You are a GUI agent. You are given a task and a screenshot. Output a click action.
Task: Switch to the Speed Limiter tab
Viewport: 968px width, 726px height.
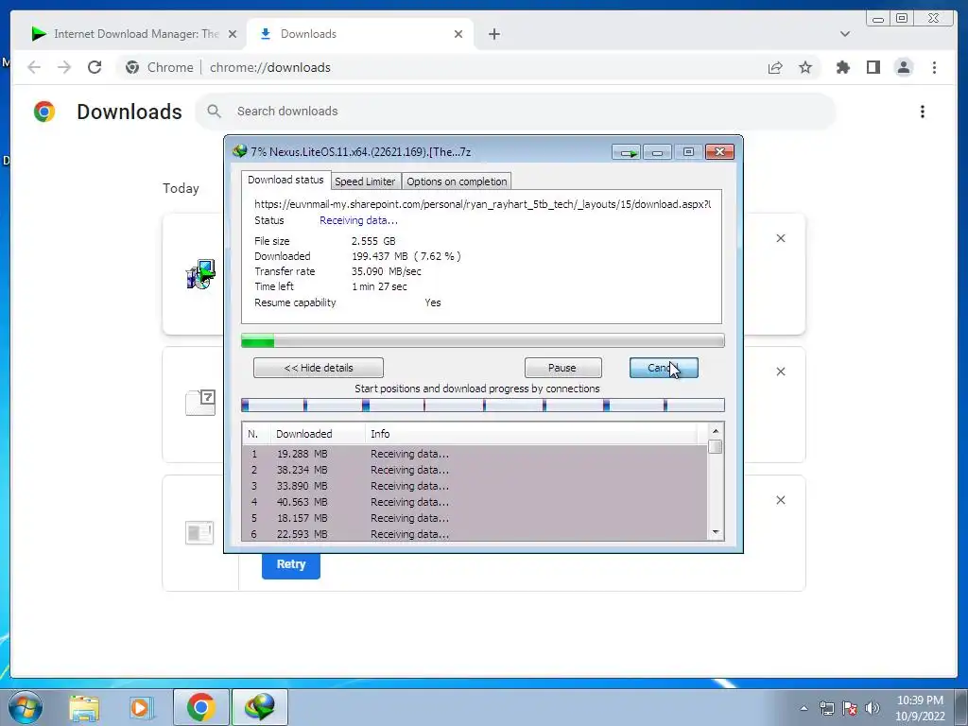click(x=365, y=181)
